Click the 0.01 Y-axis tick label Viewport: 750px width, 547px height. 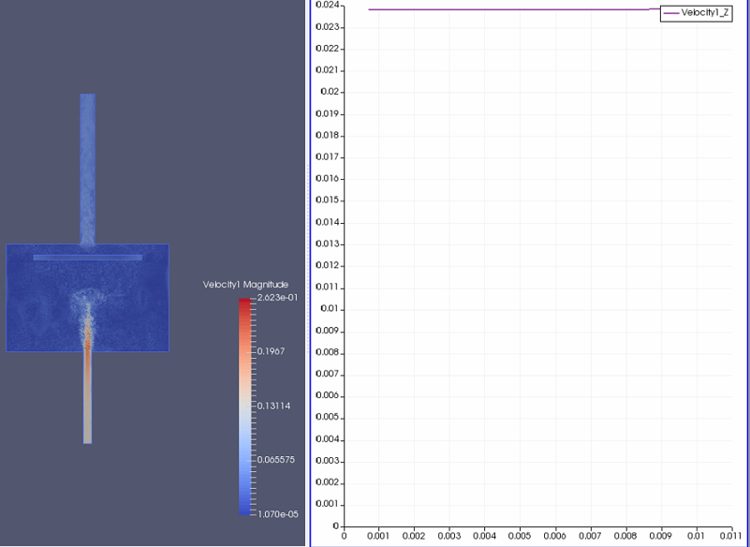tap(328, 308)
